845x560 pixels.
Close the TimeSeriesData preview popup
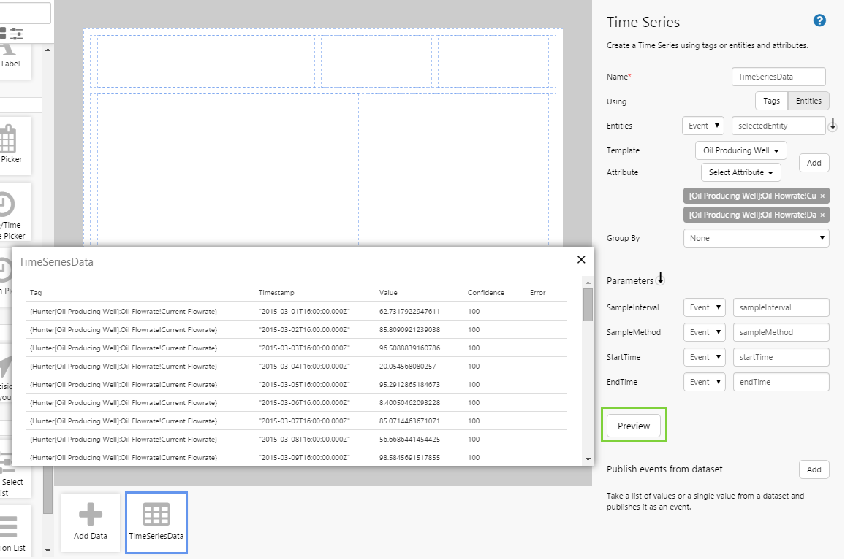581,259
